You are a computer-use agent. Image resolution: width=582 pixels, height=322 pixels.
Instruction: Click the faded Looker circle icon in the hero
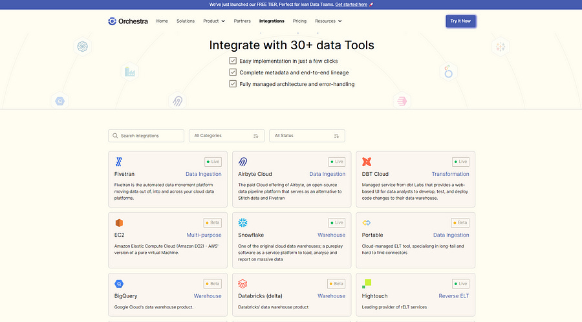[448, 72]
